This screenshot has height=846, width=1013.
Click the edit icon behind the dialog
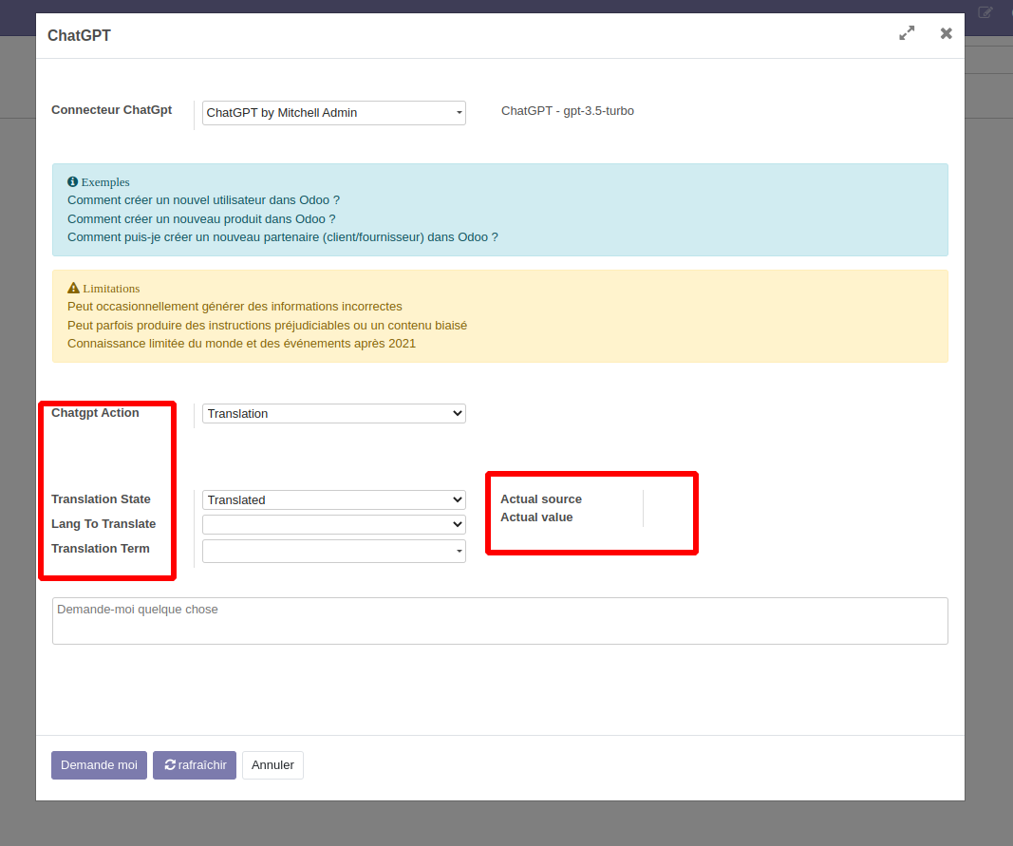985,12
